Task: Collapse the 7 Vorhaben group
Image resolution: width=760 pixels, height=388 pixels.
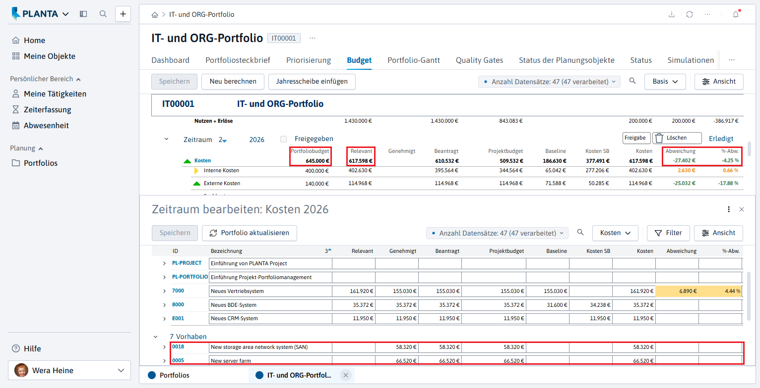Action: (156, 337)
